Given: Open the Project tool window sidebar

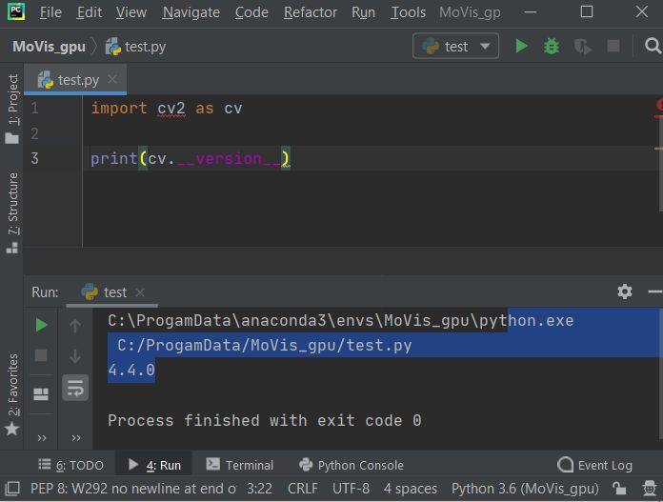Looking at the screenshot, I should 12,109.
